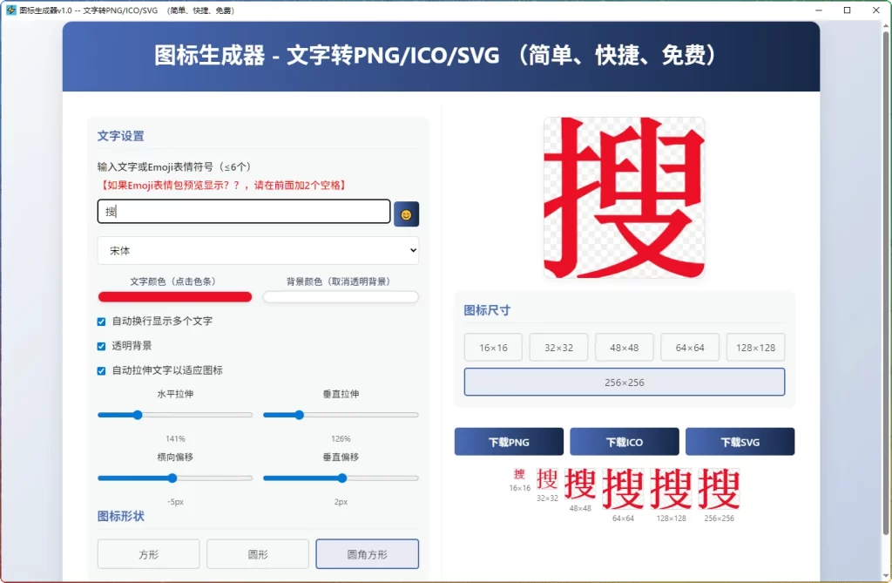The width and height of the screenshot is (892, 583).
Task: Choose the 方形 shape option
Action: tap(147, 553)
